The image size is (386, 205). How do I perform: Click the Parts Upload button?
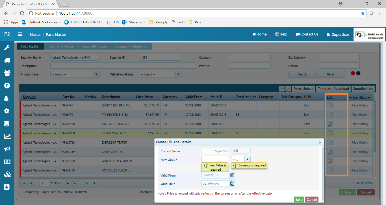pyautogui.click(x=303, y=89)
